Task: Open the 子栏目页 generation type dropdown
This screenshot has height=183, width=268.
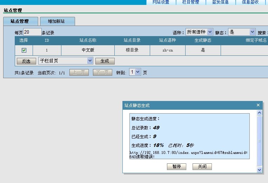Action: 66,61
